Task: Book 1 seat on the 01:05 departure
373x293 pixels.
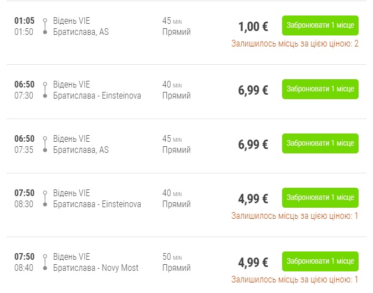Action: click(320, 26)
